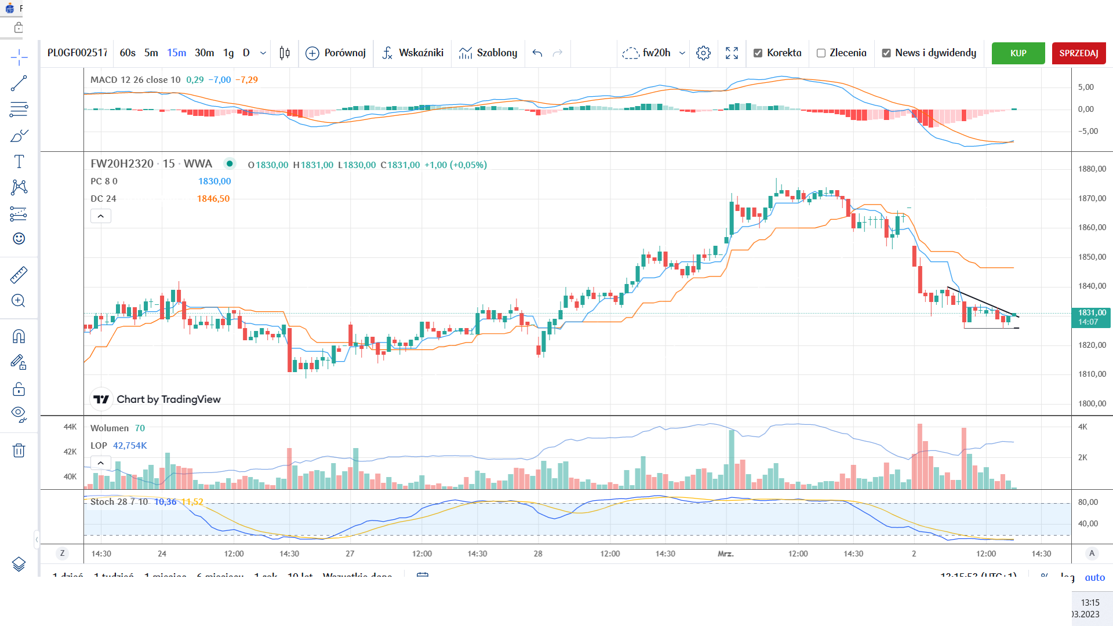Click the Z timezone button on time axis
This screenshot has width=1113, height=626.
(x=62, y=554)
